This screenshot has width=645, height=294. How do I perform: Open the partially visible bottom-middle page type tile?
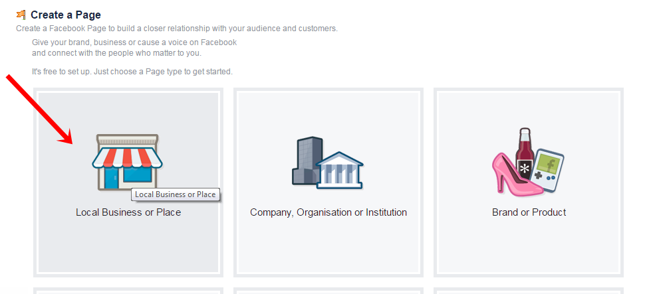[328, 291]
